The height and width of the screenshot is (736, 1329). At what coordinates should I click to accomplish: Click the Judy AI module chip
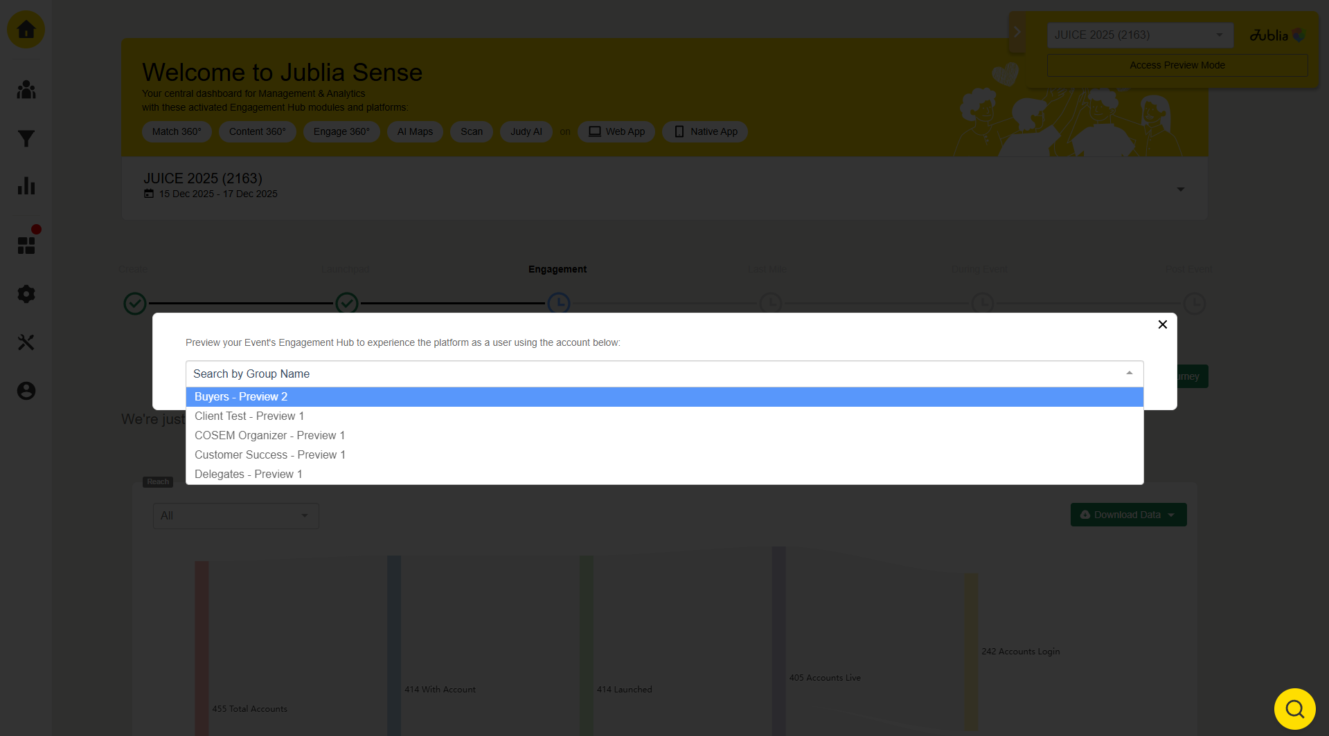526,131
